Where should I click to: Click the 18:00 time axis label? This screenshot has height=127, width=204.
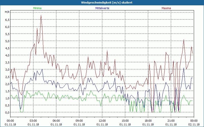click(x=148, y=121)
